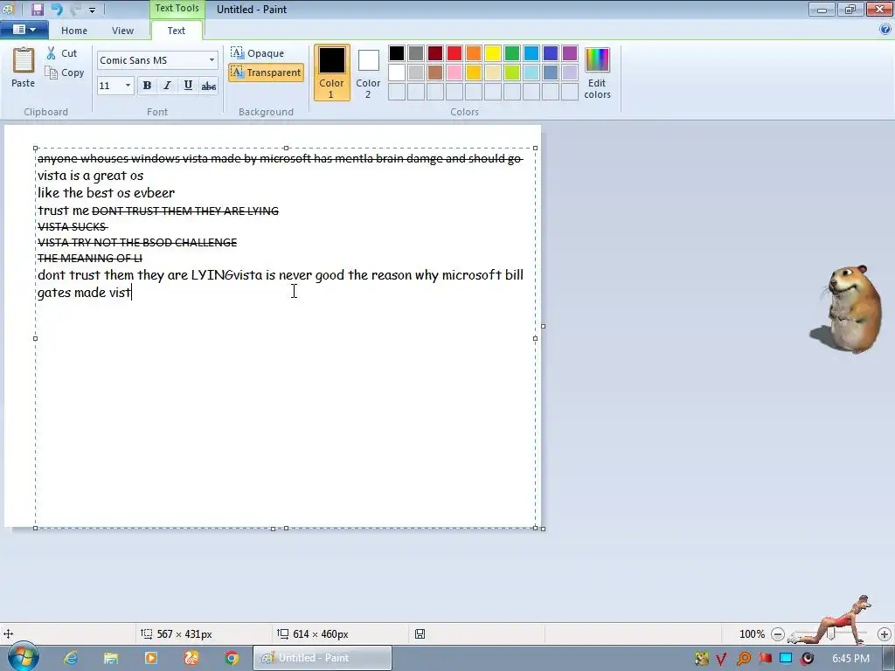This screenshot has width=895, height=671.
Task: Pick the lime green color swatch
Action: pos(512,73)
